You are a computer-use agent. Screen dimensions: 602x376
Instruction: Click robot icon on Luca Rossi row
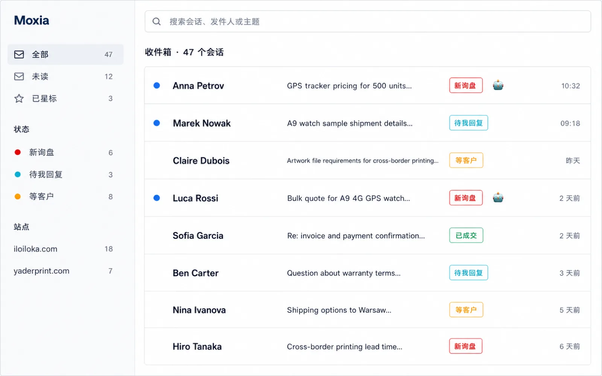[498, 198]
